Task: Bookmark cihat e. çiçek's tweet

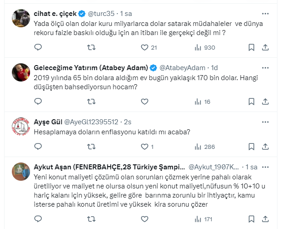Action: click(x=251, y=47)
